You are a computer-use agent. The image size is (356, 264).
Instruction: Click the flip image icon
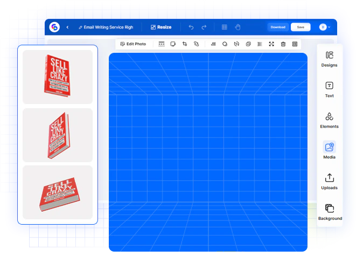[x=213, y=44]
